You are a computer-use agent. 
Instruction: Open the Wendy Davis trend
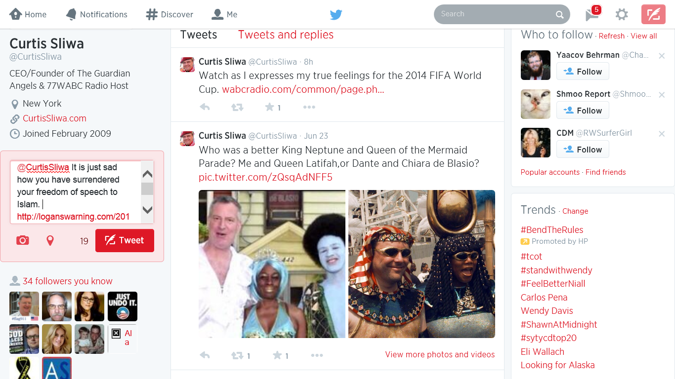tap(547, 311)
